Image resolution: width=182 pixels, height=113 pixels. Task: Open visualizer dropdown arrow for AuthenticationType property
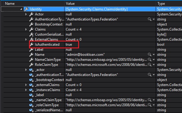point(154,19)
